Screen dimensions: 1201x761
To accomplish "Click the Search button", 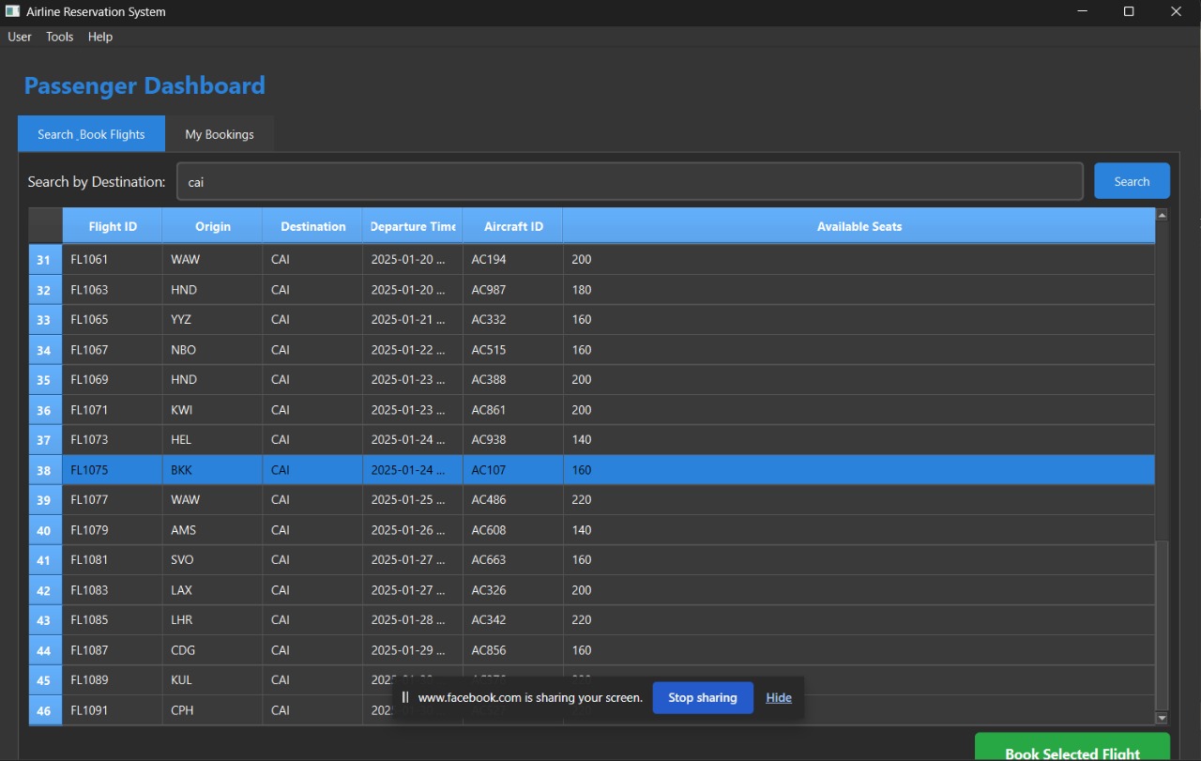I will [x=1132, y=181].
